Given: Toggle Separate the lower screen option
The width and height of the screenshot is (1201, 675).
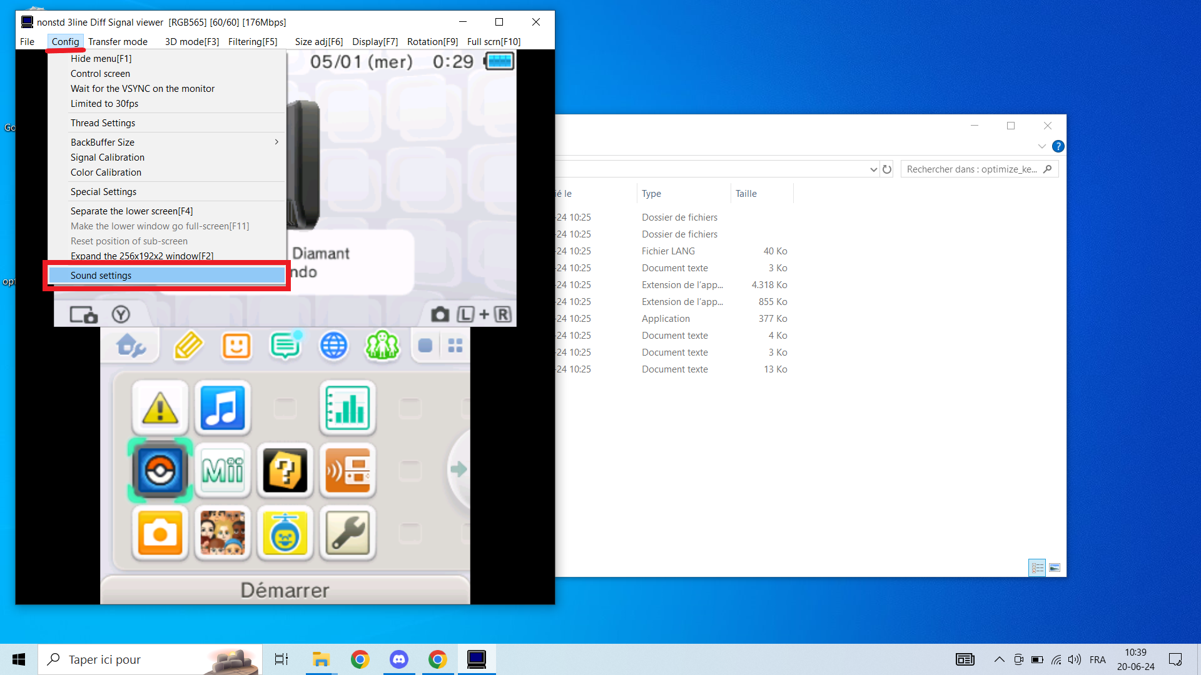Looking at the screenshot, I should 132,211.
